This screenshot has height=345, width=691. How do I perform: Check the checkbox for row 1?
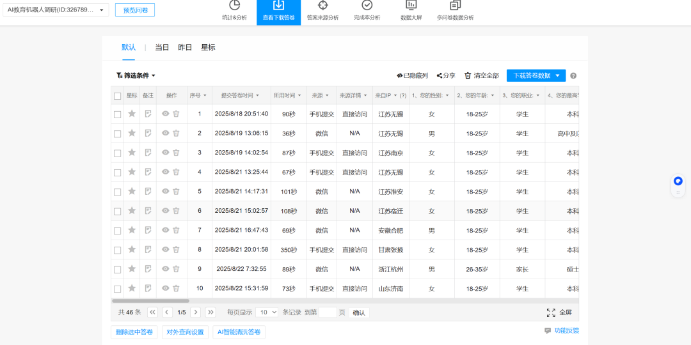[117, 114]
